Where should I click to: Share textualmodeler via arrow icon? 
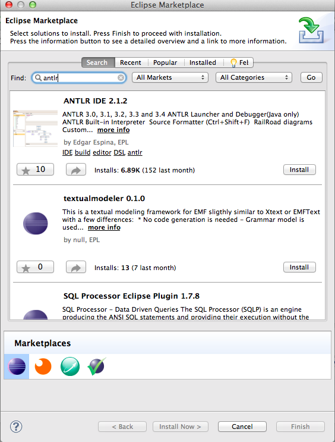click(76, 267)
